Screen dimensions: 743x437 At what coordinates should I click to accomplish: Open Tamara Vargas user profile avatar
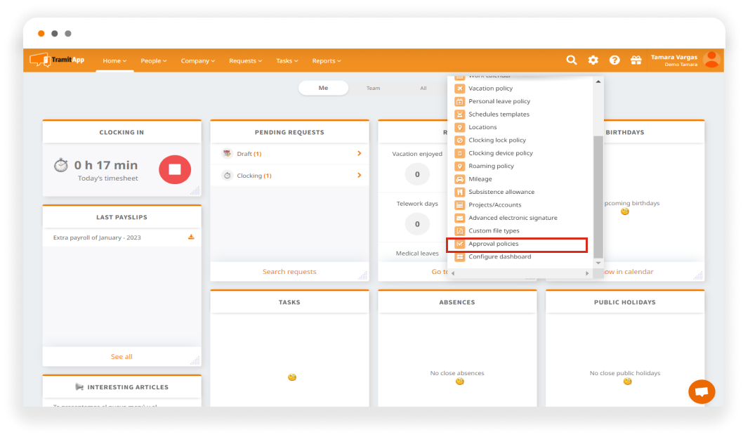tap(711, 60)
